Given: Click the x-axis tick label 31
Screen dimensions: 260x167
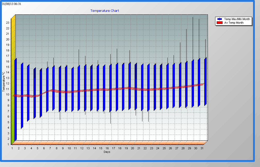Looking at the screenshot, I should pyautogui.click(x=202, y=148).
